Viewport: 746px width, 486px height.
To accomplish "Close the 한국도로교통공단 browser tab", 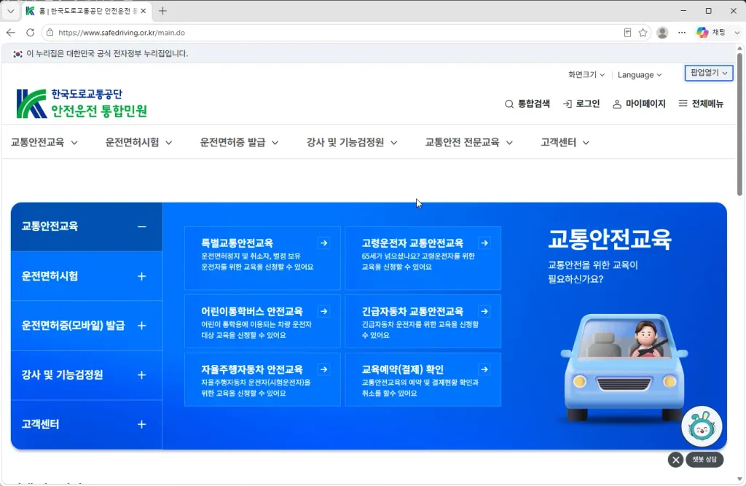I will tap(144, 10).
